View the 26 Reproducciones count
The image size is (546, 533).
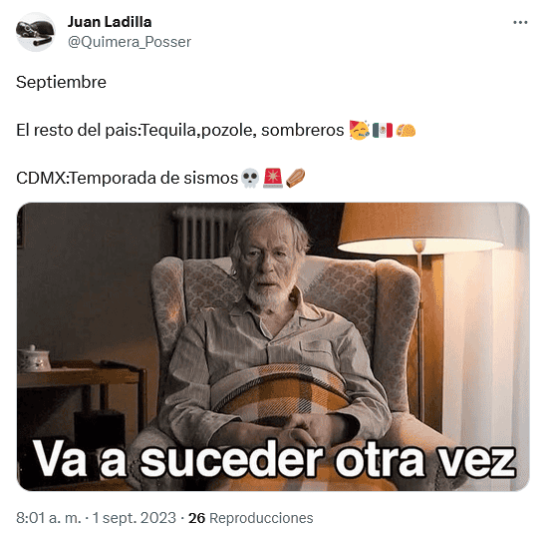(250, 518)
